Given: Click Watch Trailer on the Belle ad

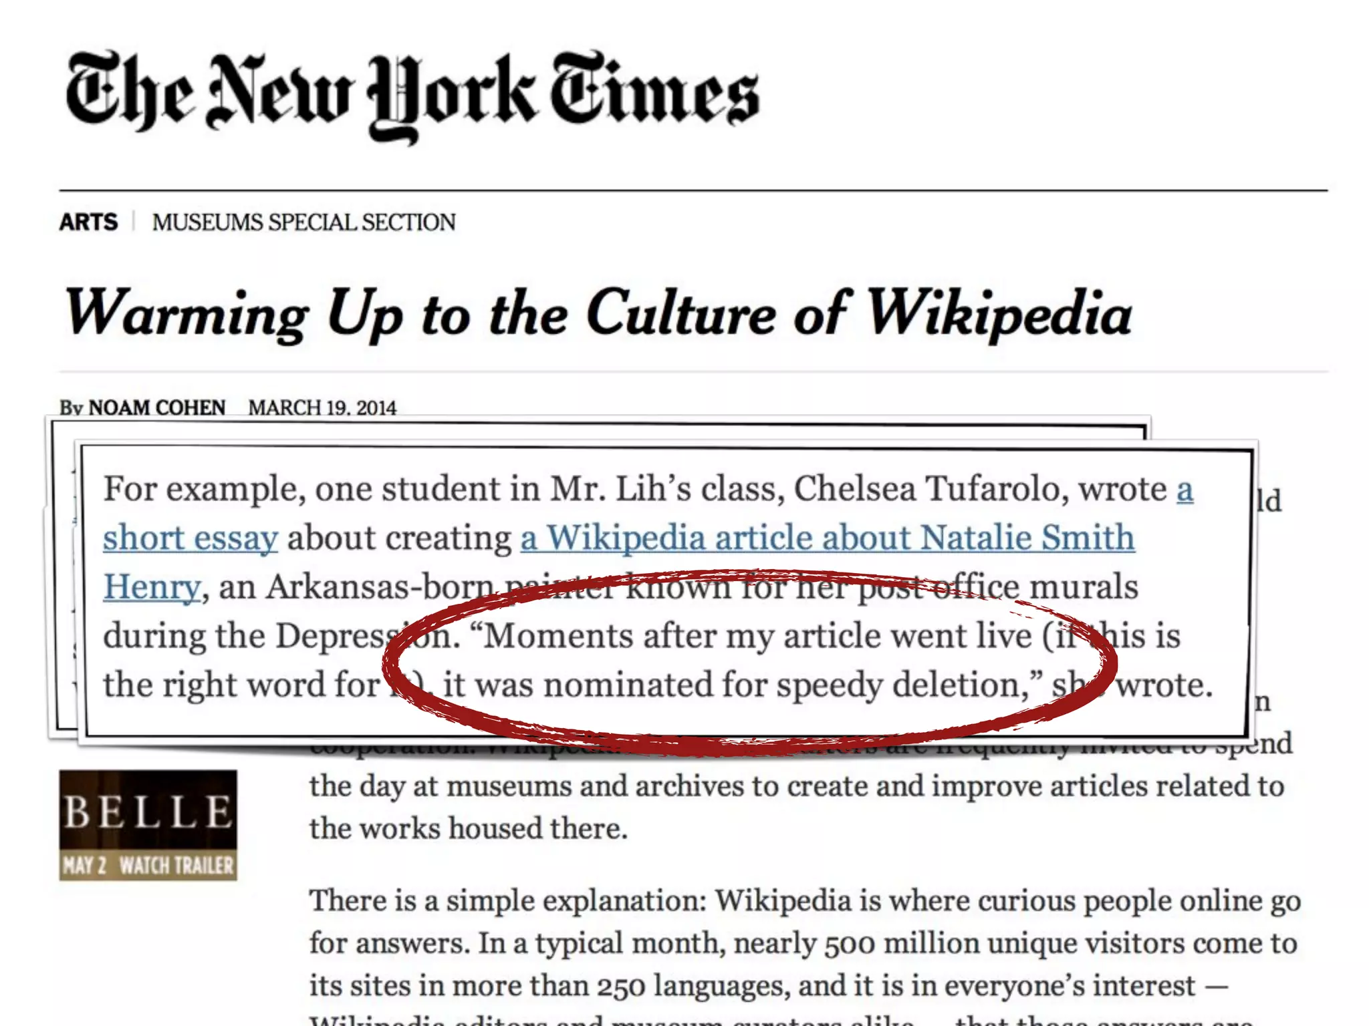Looking at the screenshot, I should pos(176,866).
